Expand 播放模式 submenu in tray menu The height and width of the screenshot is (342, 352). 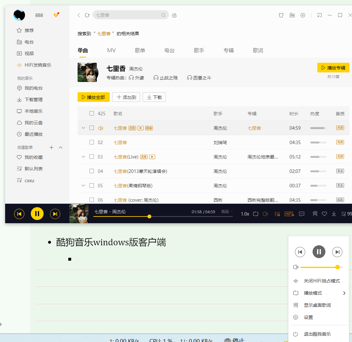click(x=344, y=293)
